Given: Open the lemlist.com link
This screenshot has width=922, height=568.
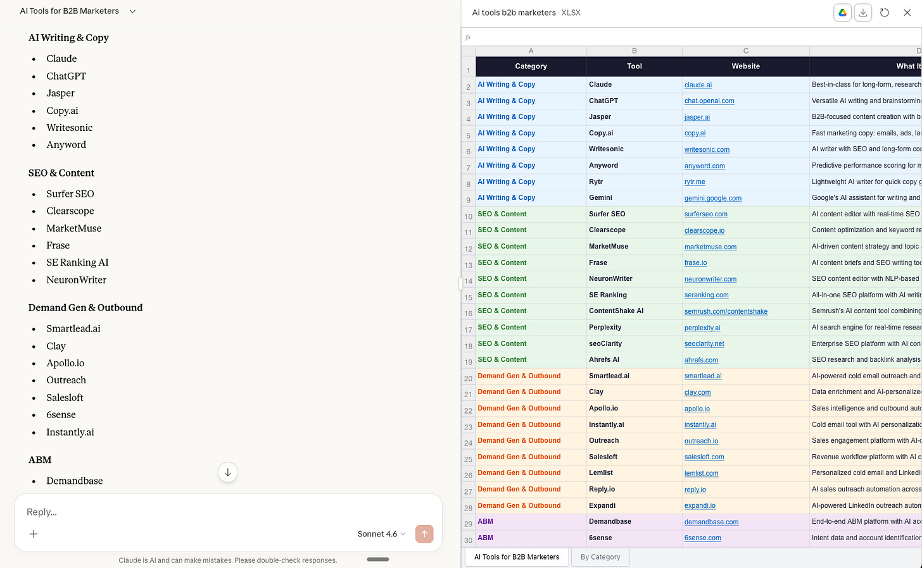Looking at the screenshot, I should [x=702, y=473].
